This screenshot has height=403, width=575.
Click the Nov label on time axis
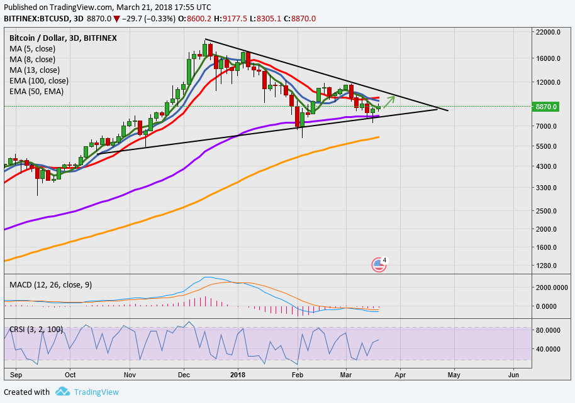[x=130, y=375]
